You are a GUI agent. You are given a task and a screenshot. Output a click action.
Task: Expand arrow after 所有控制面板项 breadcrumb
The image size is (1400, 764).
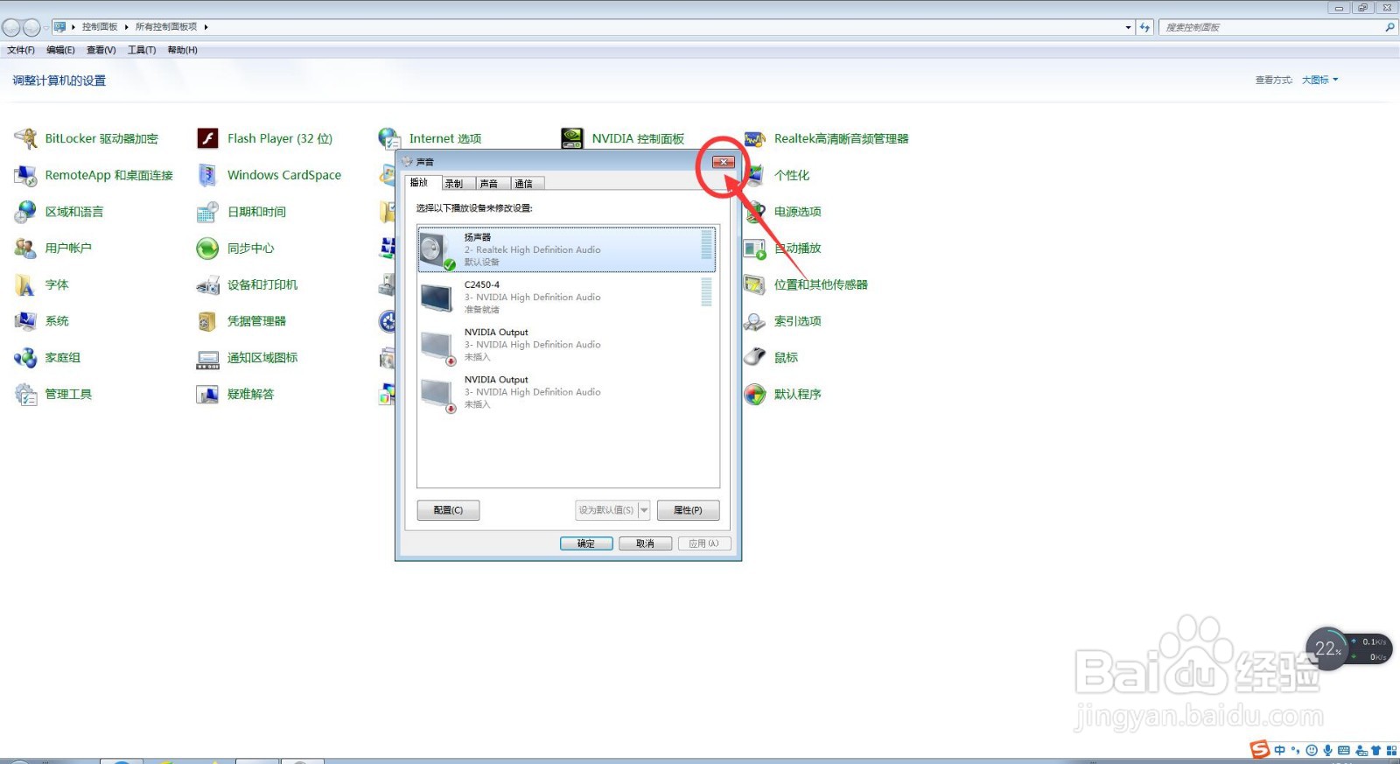click(x=206, y=27)
